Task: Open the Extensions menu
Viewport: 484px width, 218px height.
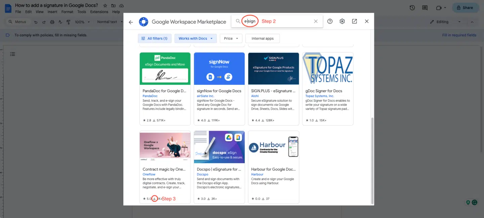Action: tap(99, 12)
